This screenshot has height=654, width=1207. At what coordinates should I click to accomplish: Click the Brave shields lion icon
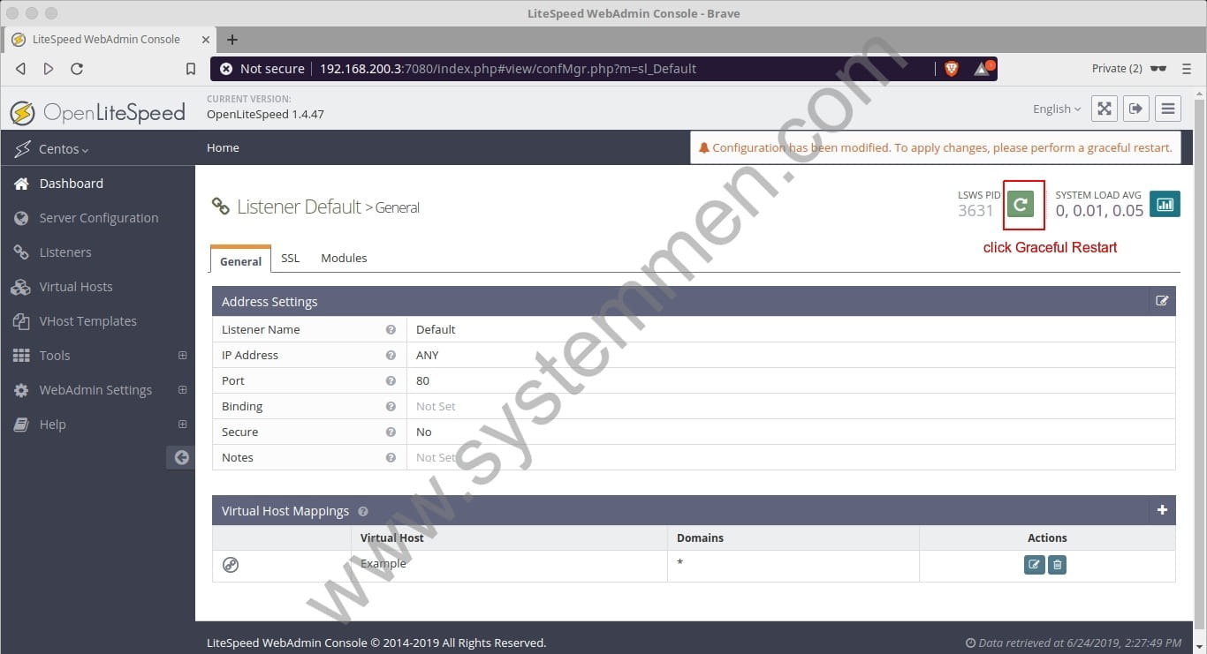(x=952, y=69)
